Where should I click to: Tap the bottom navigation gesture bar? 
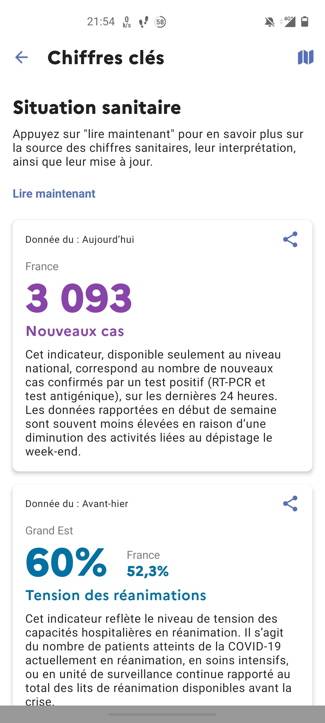click(162, 714)
